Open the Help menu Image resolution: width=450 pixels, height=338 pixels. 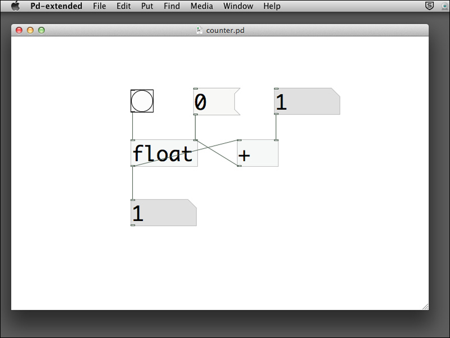coord(272,6)
